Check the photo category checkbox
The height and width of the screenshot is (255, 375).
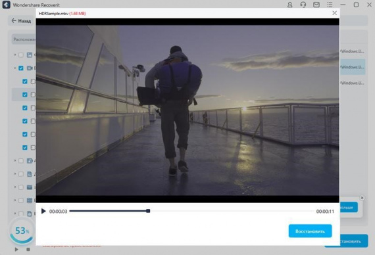[x=21, y=55]
